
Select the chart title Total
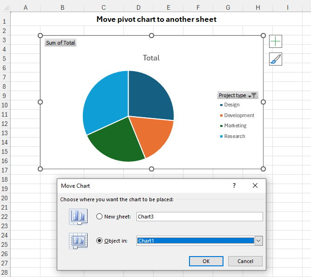click(151, 58)
